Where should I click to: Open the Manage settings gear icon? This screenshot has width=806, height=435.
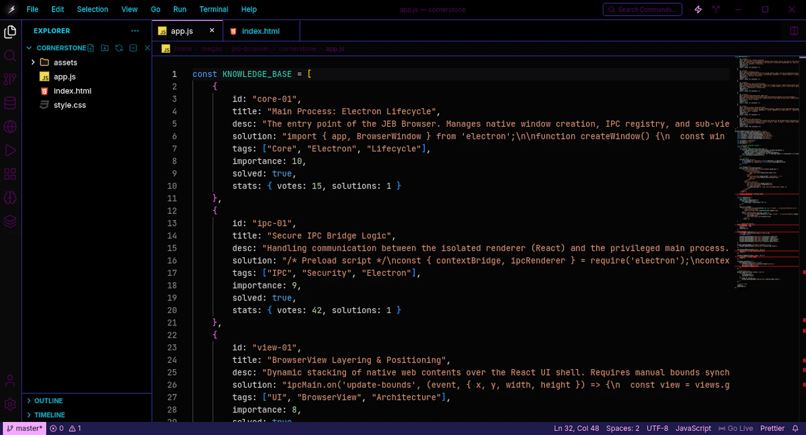[10, 404]
